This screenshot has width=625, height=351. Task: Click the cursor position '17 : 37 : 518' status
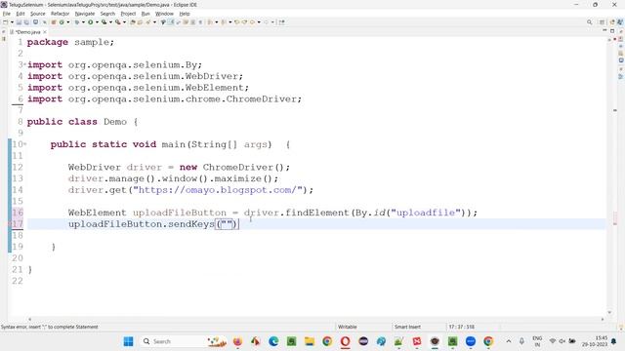click(x=461, y=327)
